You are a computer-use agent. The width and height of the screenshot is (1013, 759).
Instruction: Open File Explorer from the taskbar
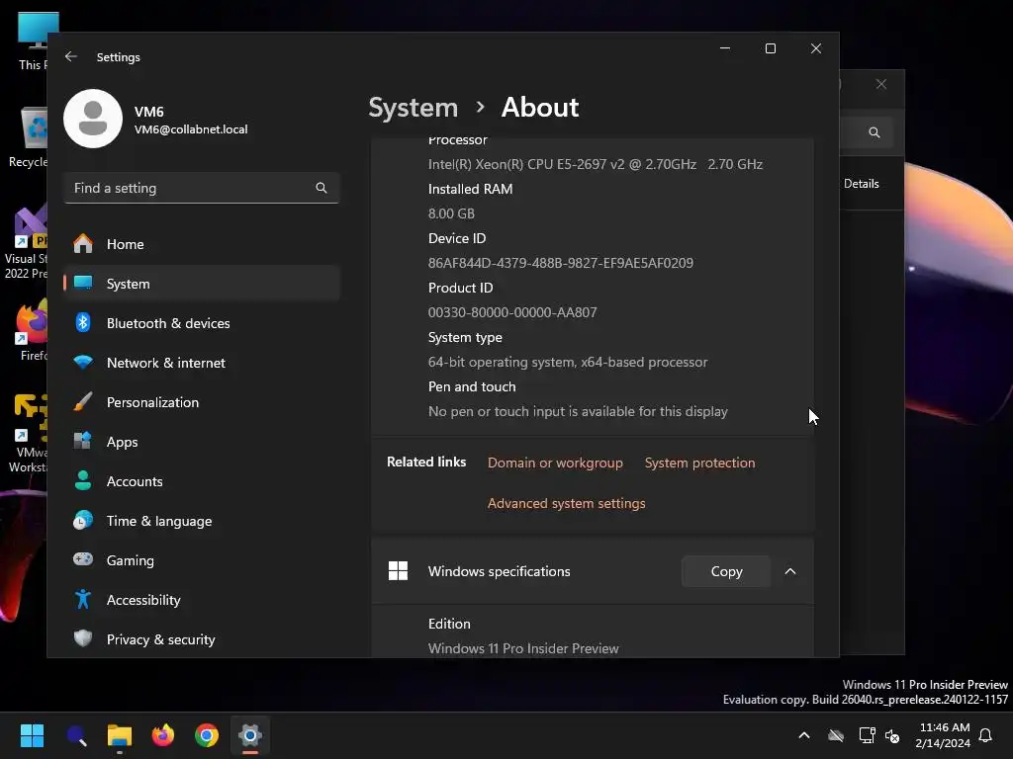coord(120,735)
